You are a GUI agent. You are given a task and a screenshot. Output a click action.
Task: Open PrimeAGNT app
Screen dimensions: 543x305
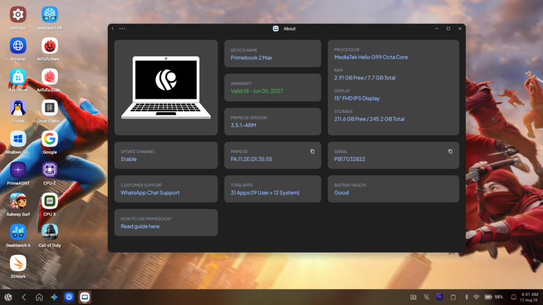click(x=18, y=170)
